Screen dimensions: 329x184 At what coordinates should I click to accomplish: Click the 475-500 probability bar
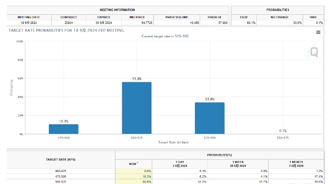64,129
